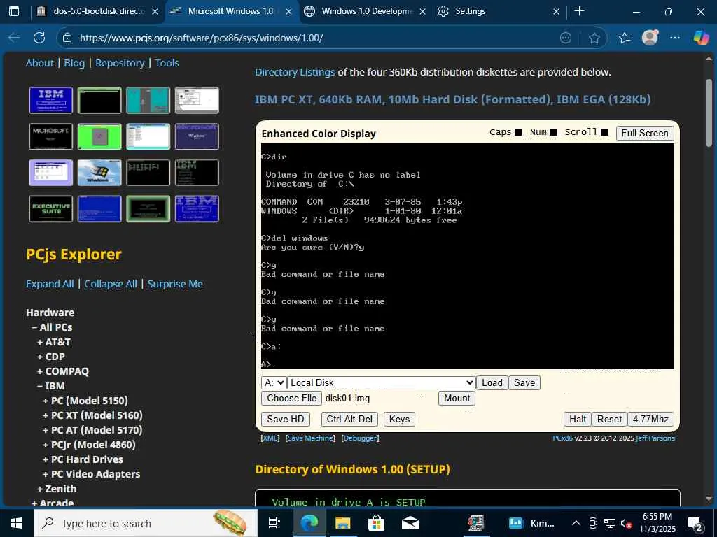717x537 pixels.
Task: Close the Microsoft Windows 1.0 tab
Action: click(289, 11)
